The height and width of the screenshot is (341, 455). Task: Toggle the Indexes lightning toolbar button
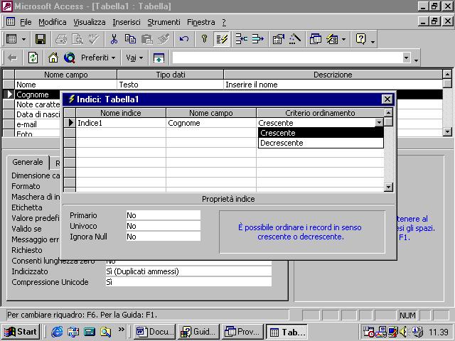221,39
